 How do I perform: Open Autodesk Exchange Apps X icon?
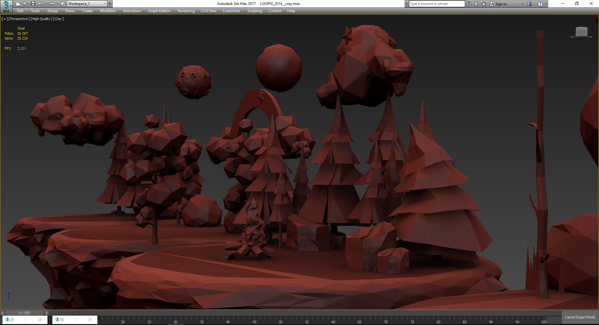(529, 4)
